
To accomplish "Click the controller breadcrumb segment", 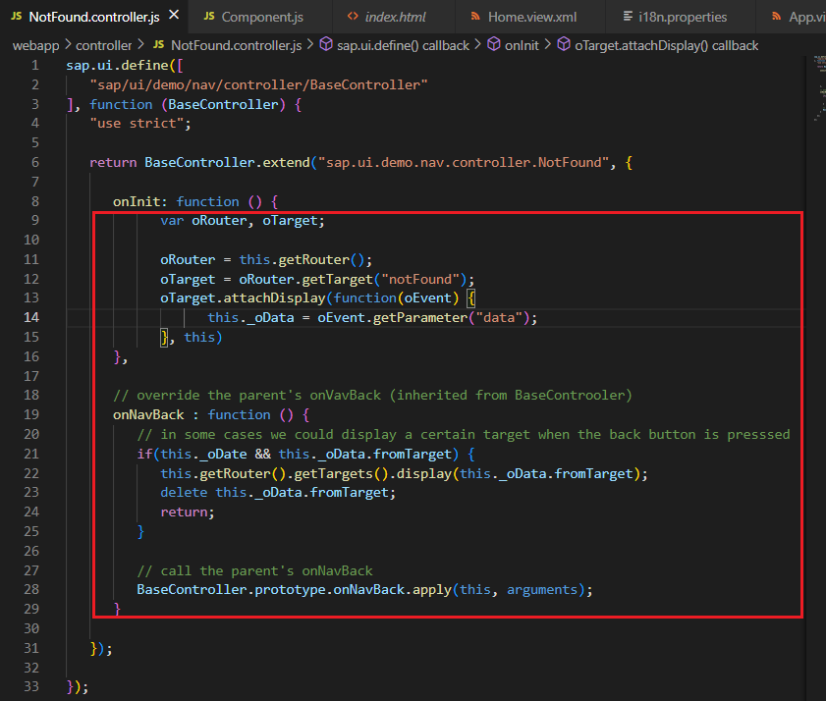I will [103, 46].
